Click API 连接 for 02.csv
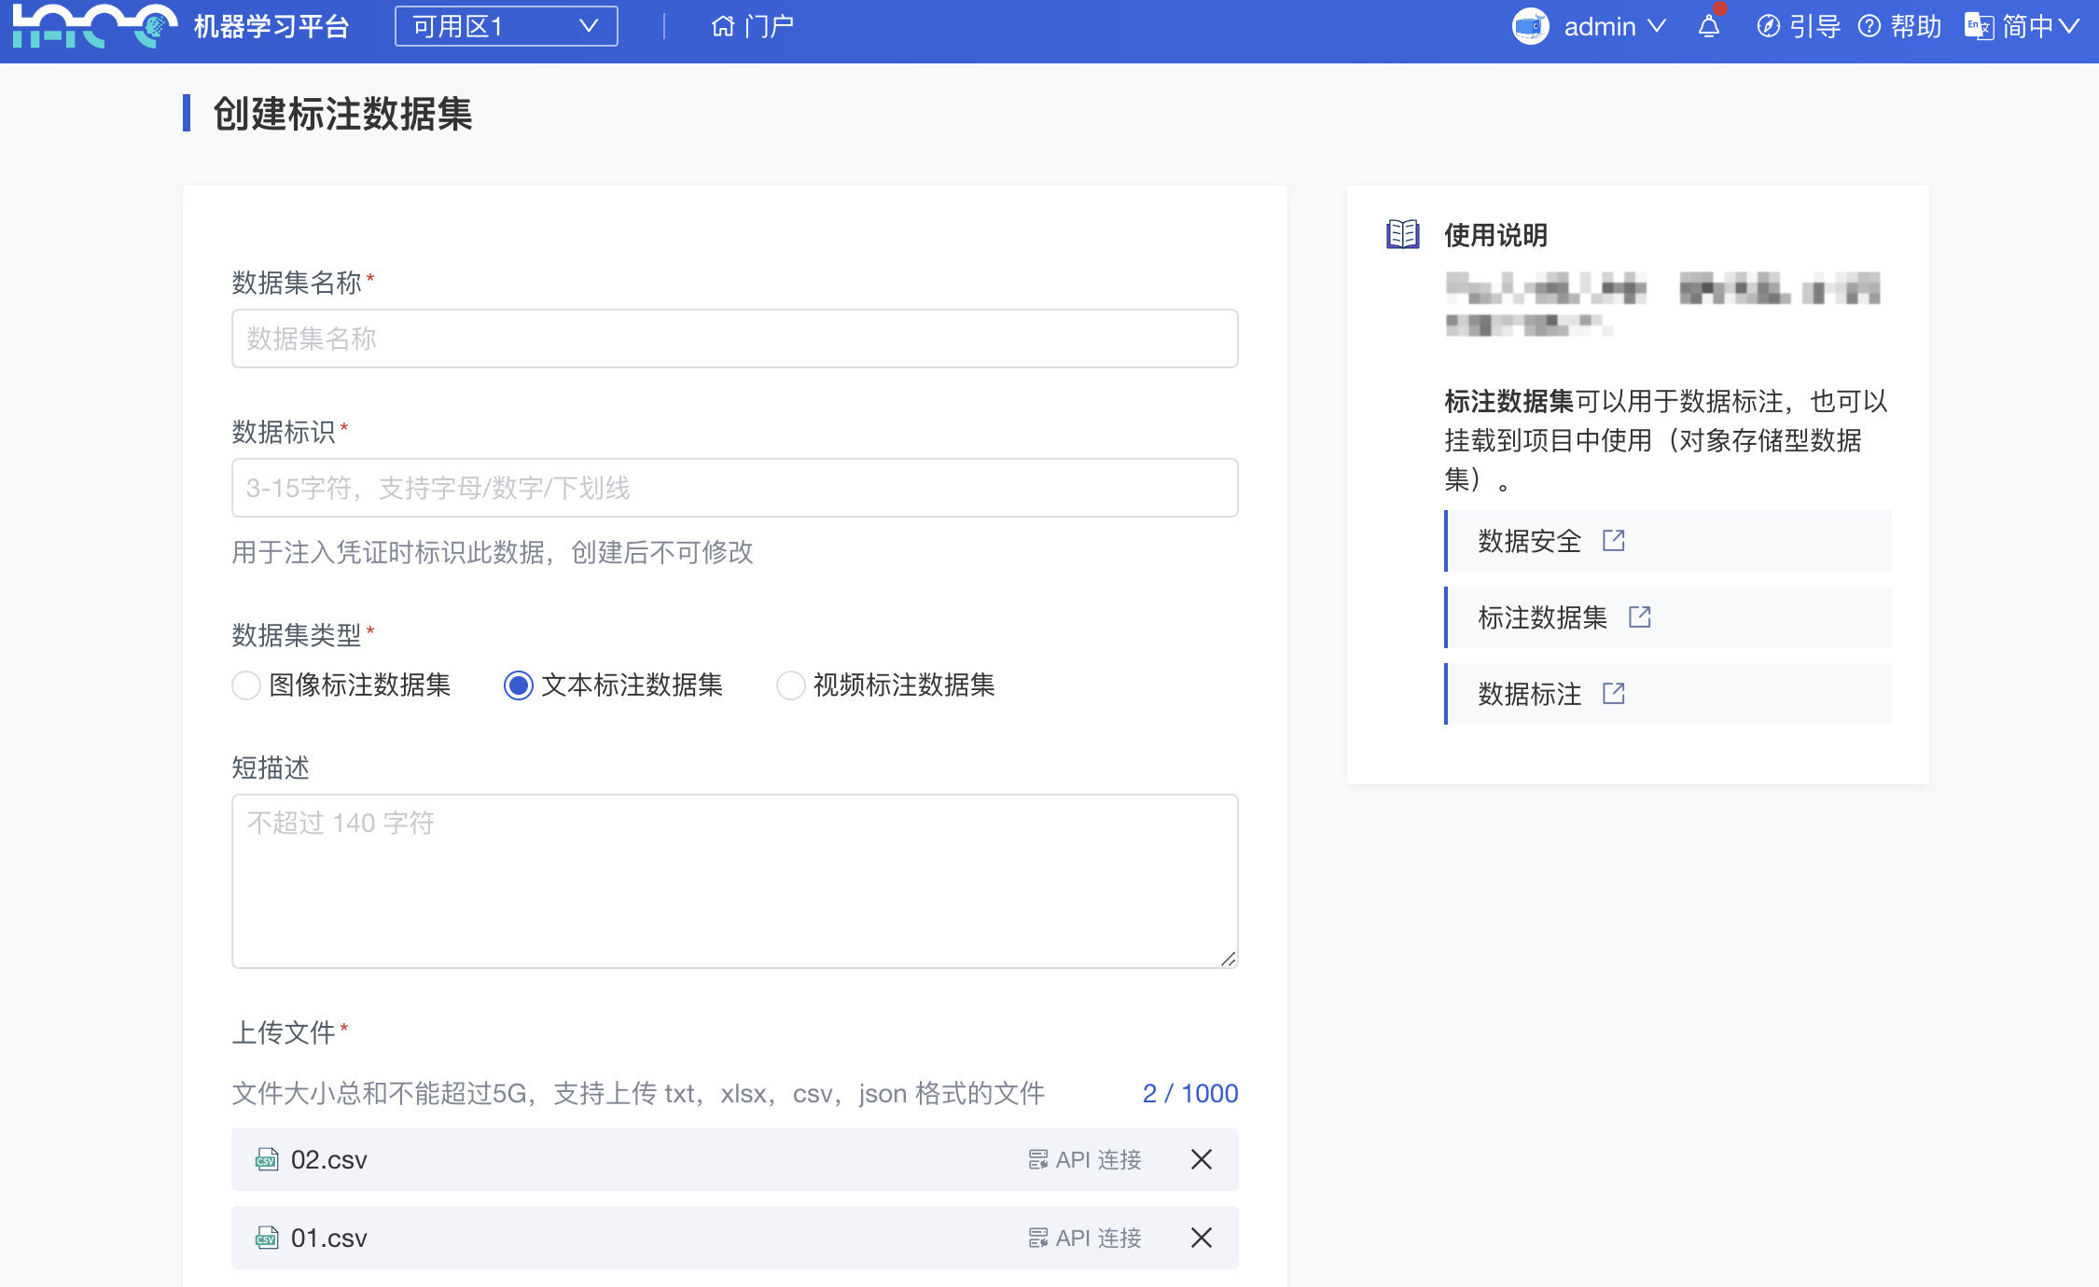 (x=1085, y=1159)
